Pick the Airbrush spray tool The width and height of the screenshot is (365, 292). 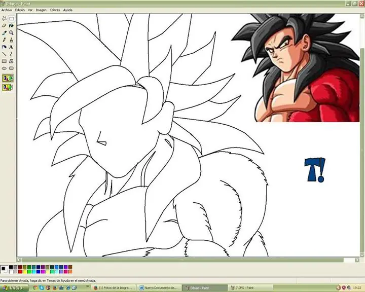point(4,47)
